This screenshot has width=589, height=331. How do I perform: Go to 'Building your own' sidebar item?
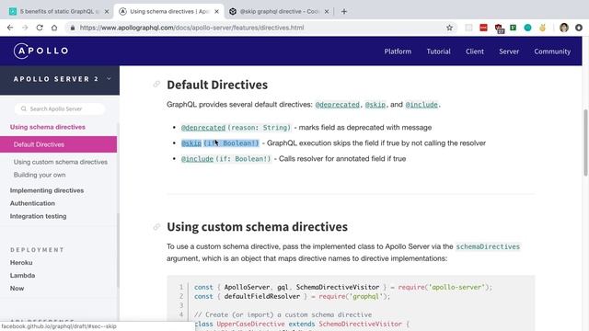(40, 175)
